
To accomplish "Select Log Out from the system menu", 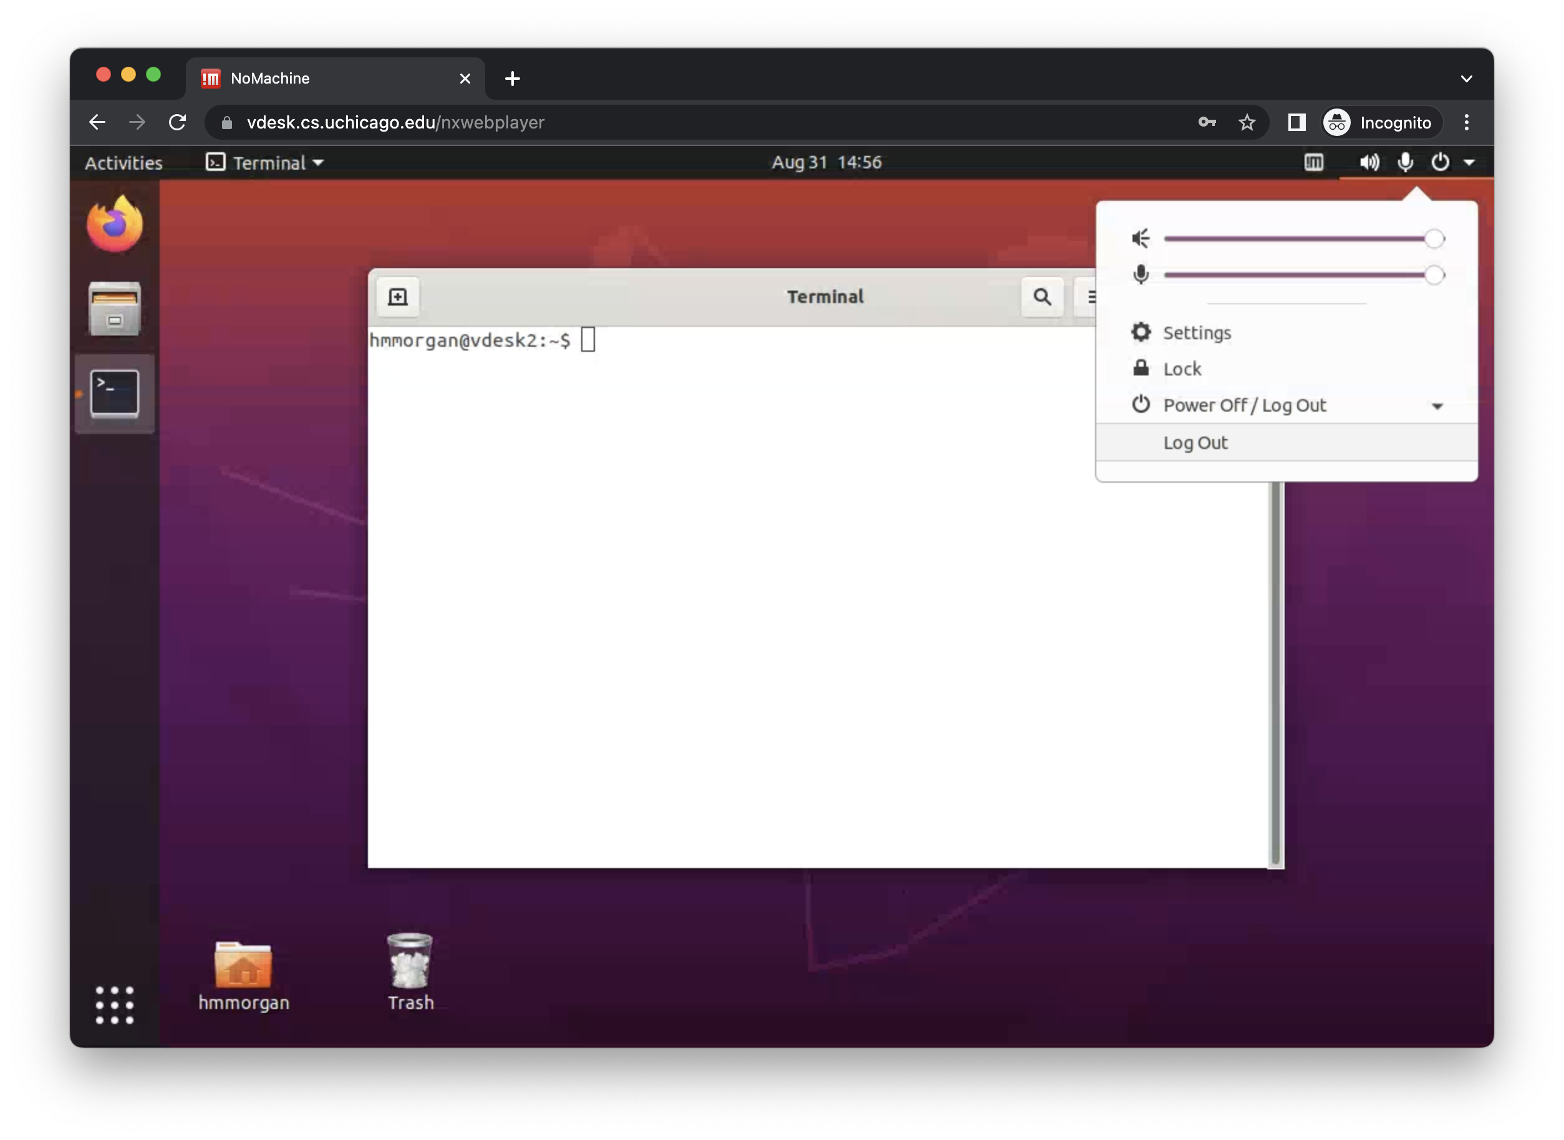I will click(1195, 443).
